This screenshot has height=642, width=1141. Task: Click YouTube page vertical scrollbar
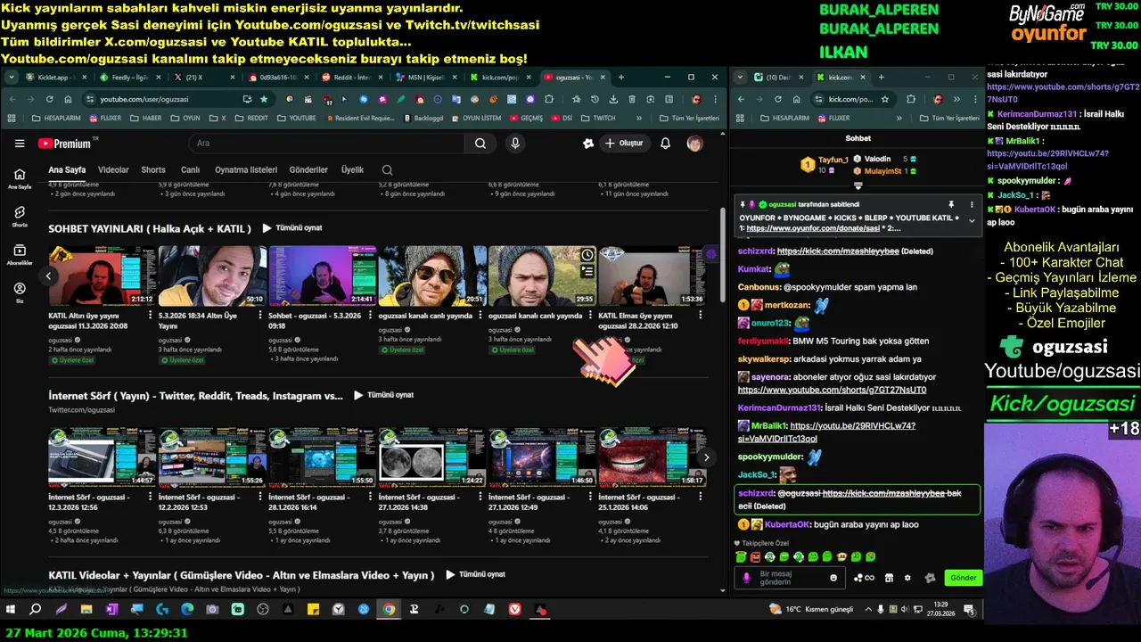pyautogui.click(x=723, y=254)
